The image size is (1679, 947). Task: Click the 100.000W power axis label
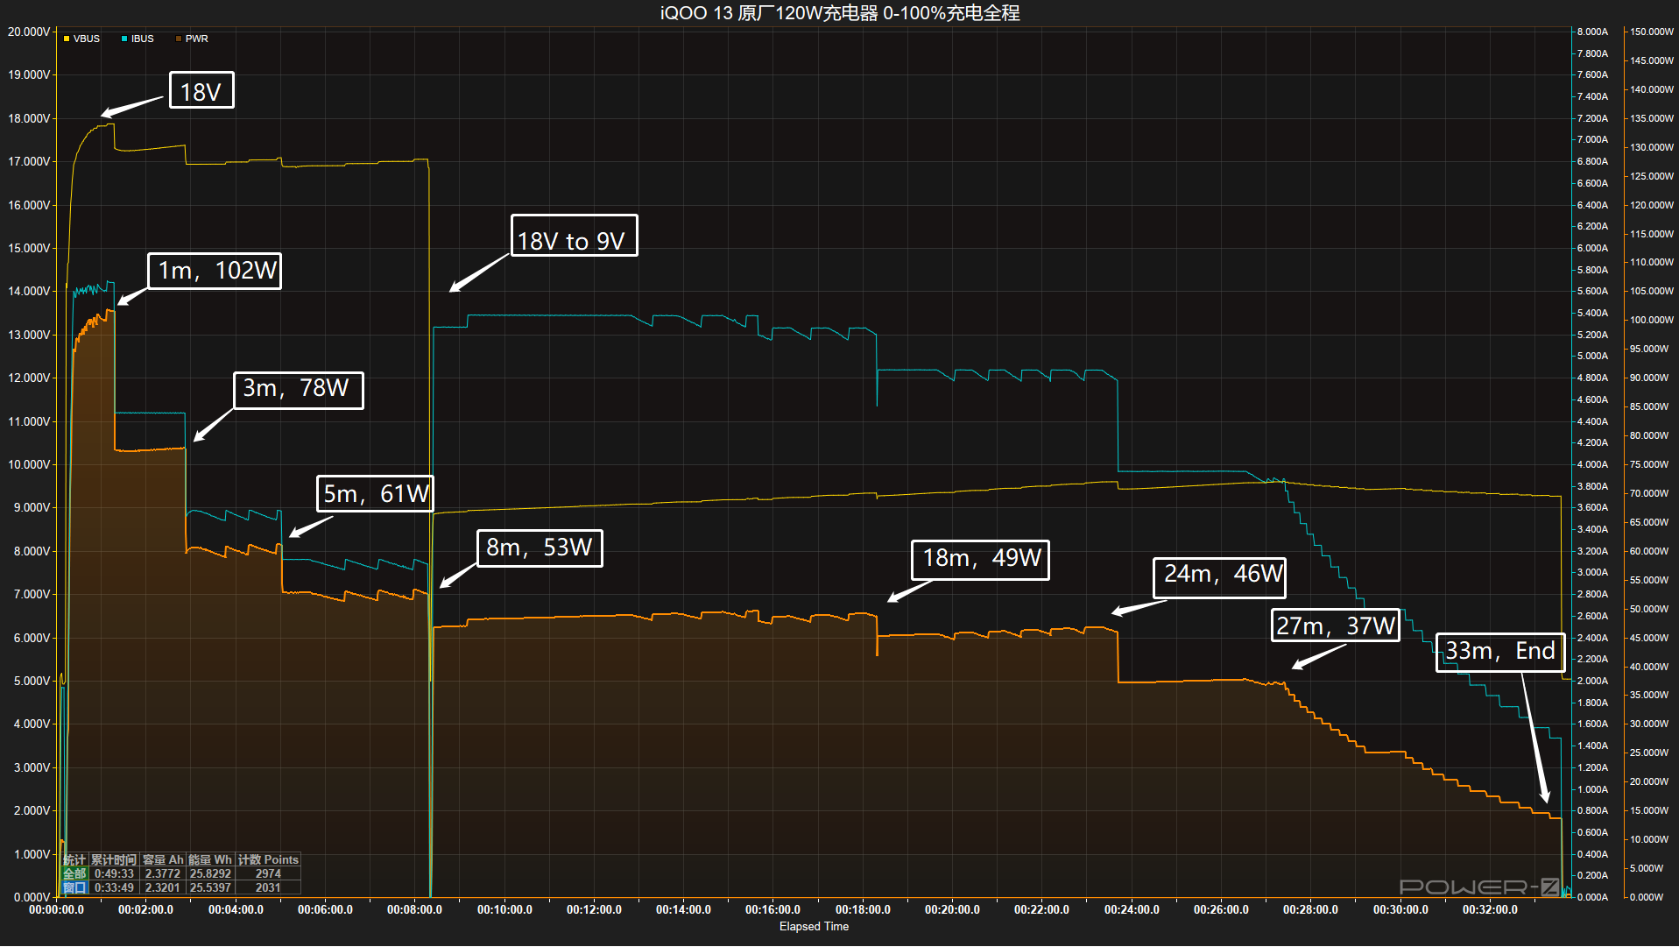[1651, 320]
